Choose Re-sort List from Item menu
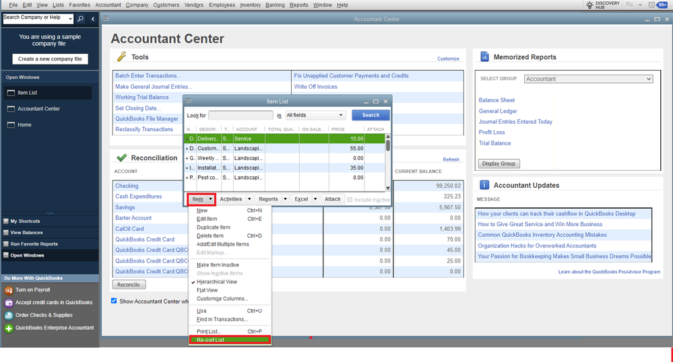The width and height of the screenshot is (673, 362). pos(230,340)
